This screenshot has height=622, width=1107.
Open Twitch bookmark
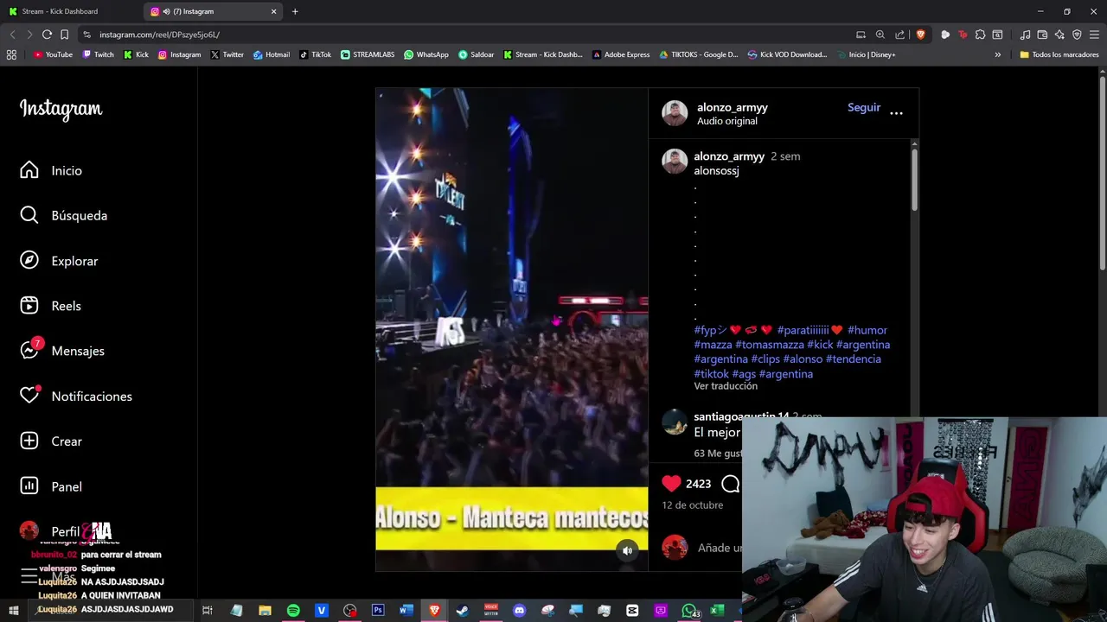[x=98, y=54]
